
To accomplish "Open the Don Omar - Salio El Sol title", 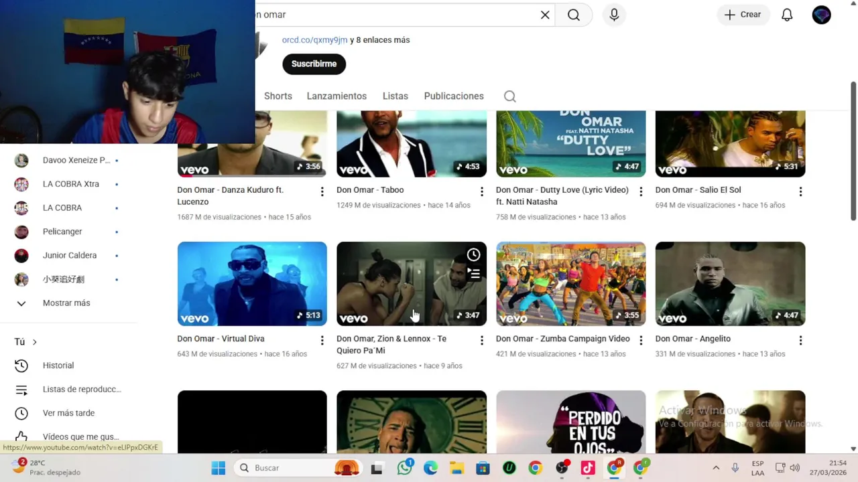I will 698,190.
